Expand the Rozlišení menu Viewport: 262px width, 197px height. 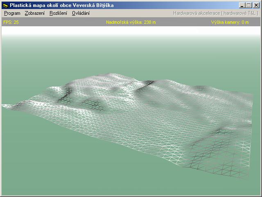click(58, 13)
